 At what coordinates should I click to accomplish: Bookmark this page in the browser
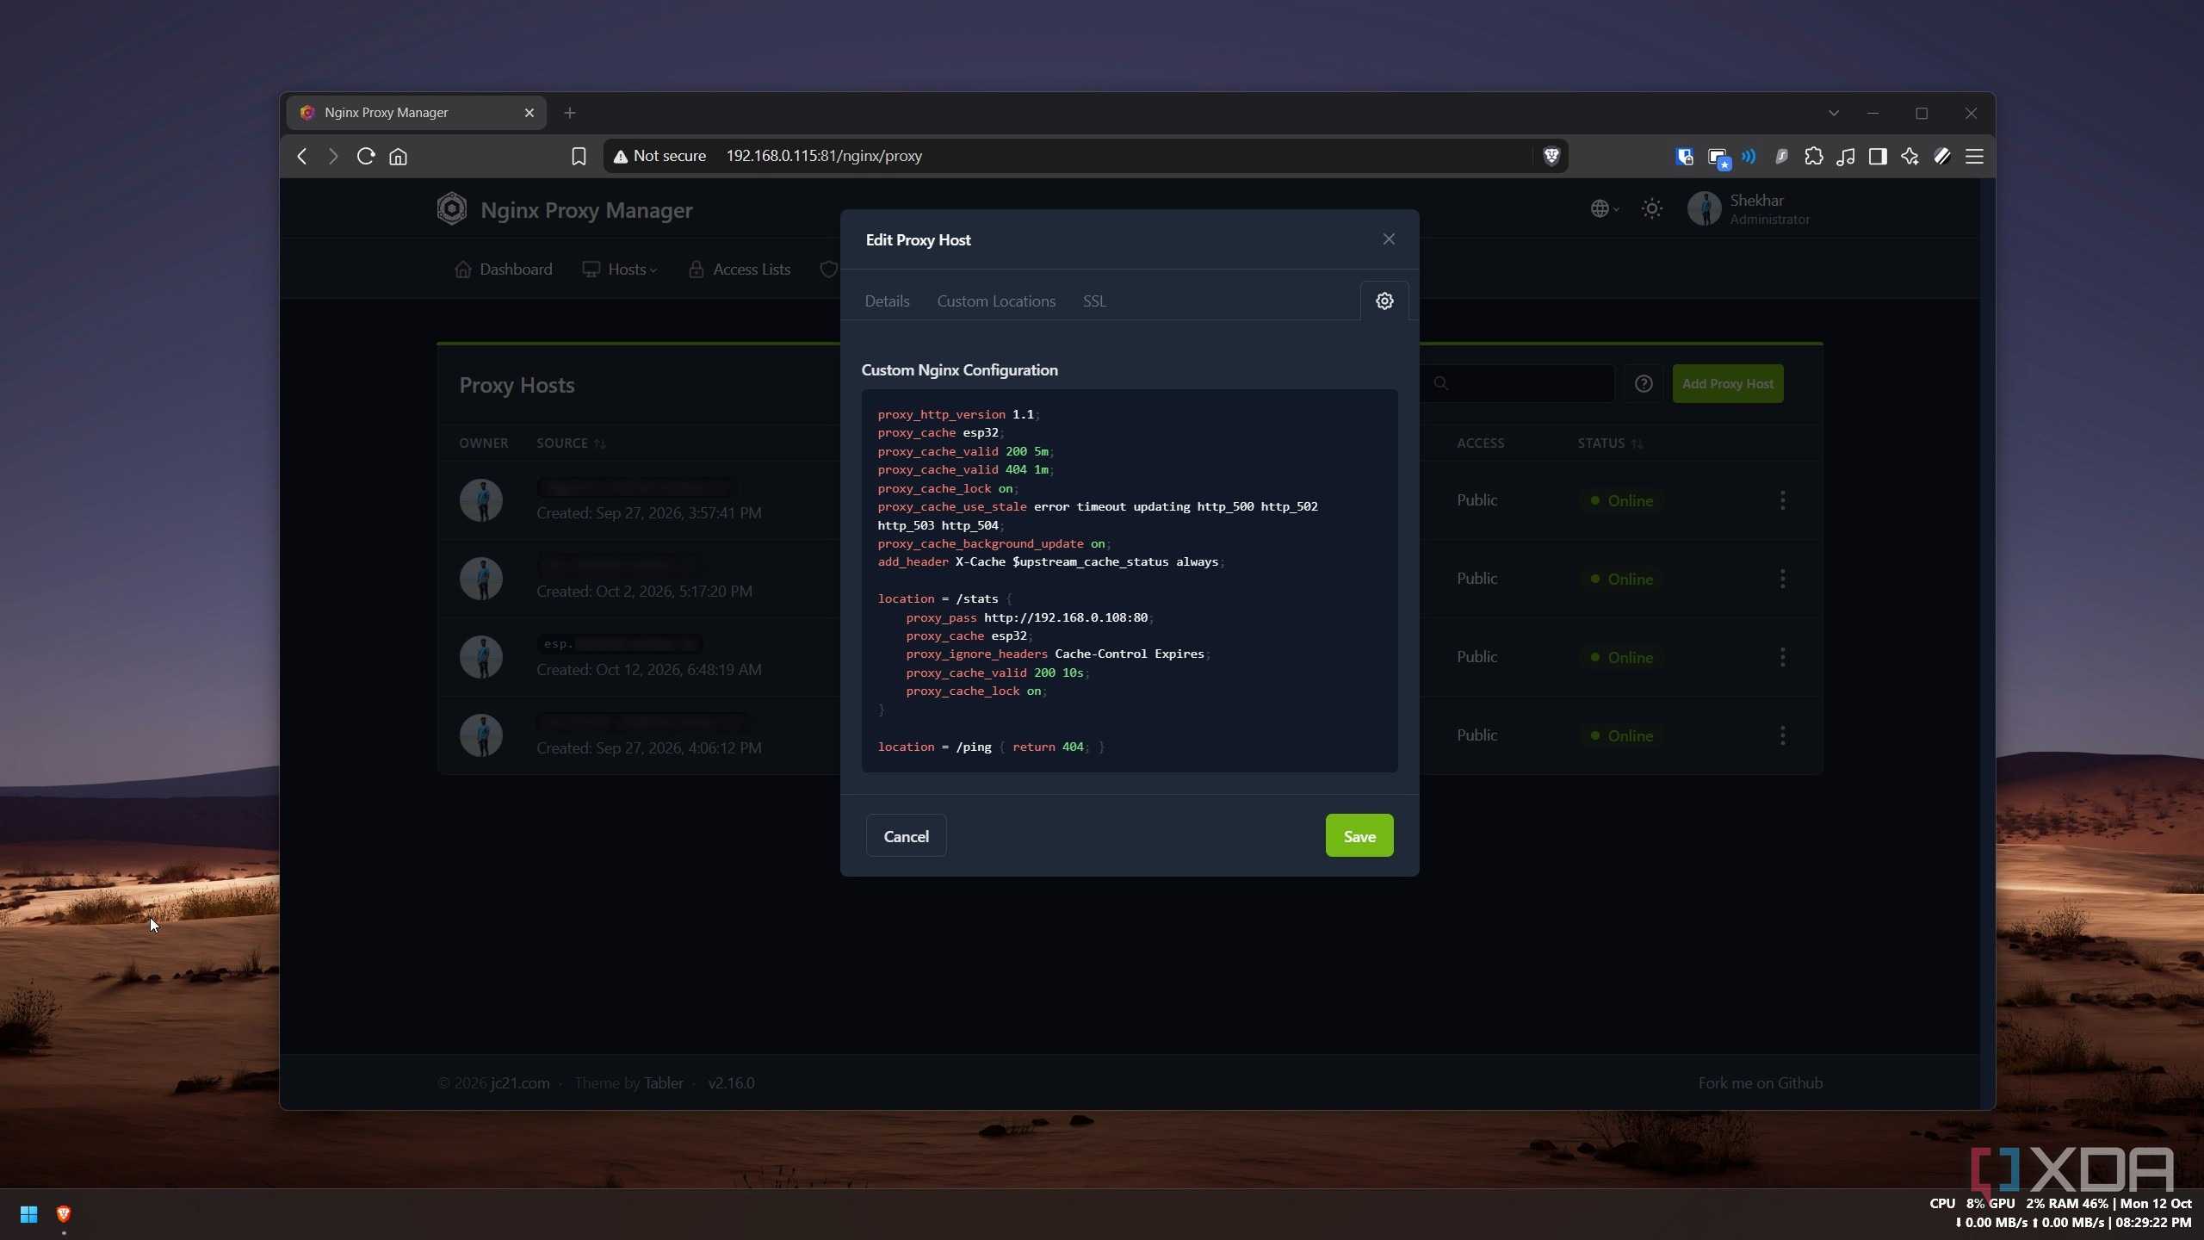tap(579, 156)
